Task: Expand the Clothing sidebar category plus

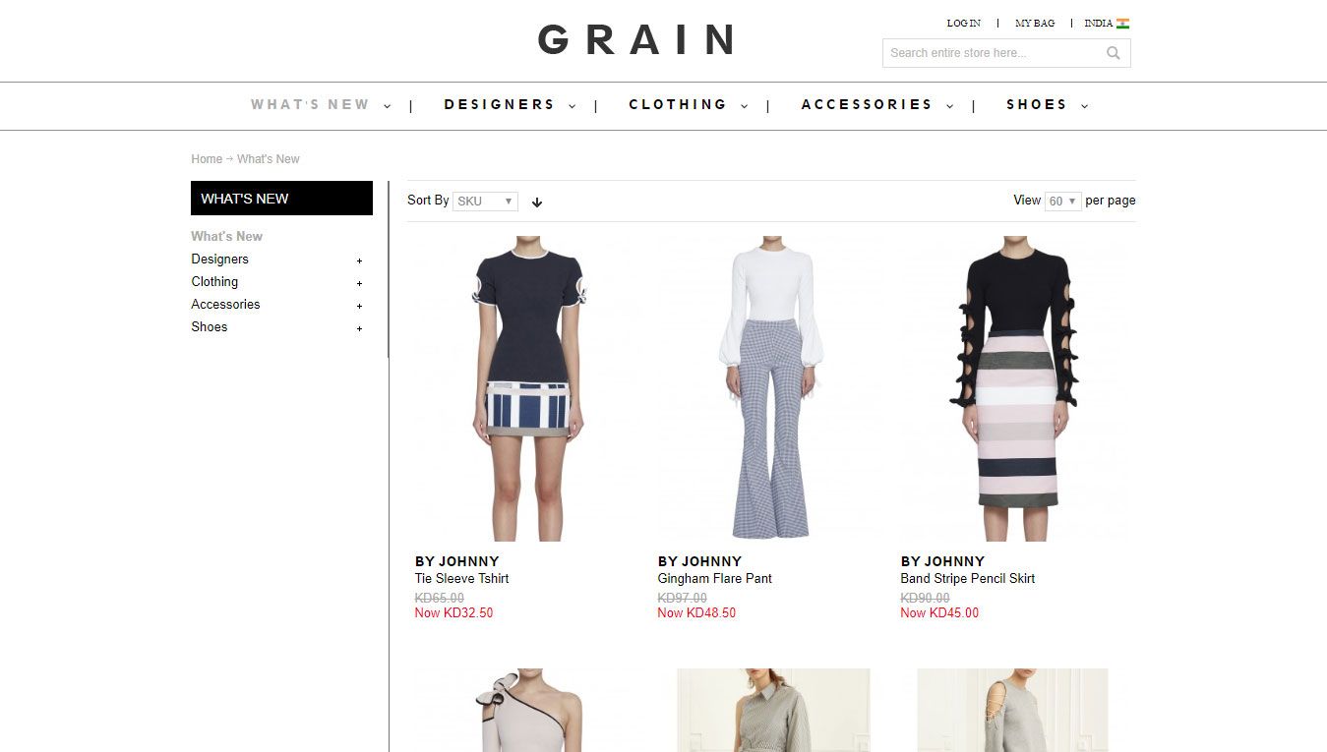Action: coord(359,283)
